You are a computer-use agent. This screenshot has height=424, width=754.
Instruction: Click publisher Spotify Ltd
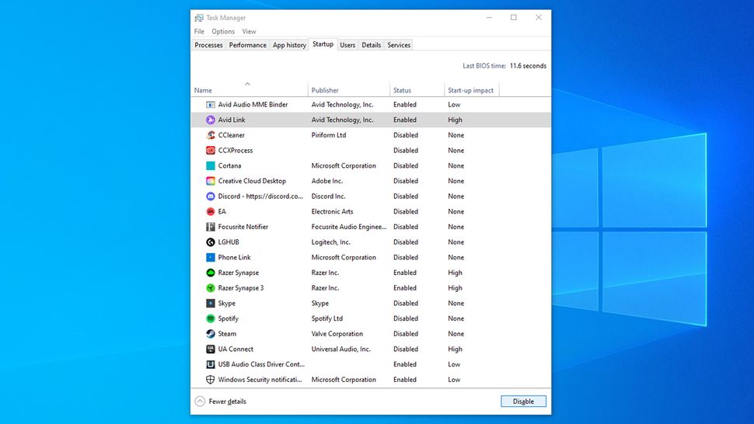[327, 318]
